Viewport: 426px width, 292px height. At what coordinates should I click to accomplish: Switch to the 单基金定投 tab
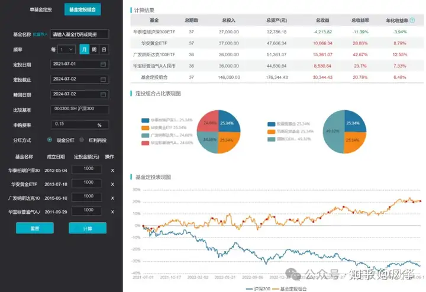(x=41, y=9)
